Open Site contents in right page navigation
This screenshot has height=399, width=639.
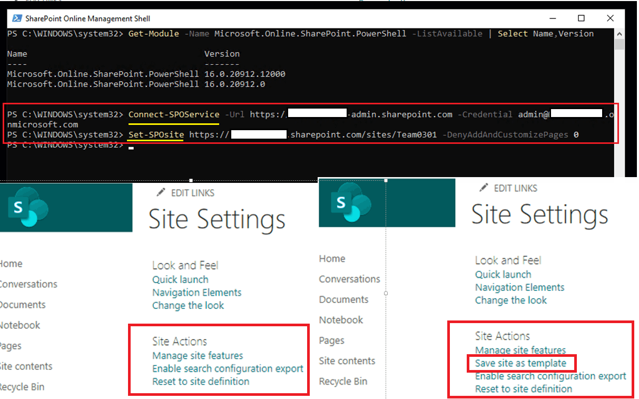(347, 361)
